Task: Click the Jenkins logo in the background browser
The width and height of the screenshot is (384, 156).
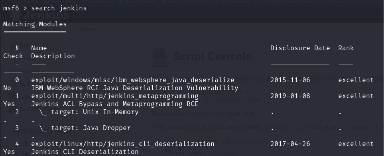Action: 40,15
